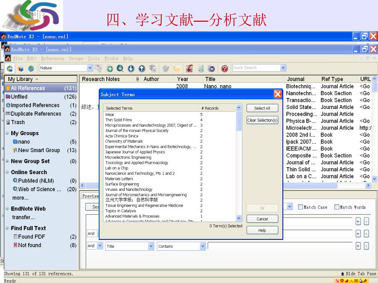Click the local library mode icon

(x=10, y=69)
